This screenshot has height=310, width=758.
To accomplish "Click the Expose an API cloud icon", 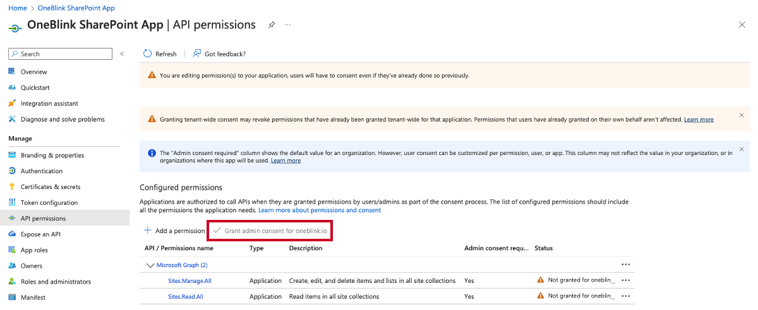I will (x=12, y=234).
